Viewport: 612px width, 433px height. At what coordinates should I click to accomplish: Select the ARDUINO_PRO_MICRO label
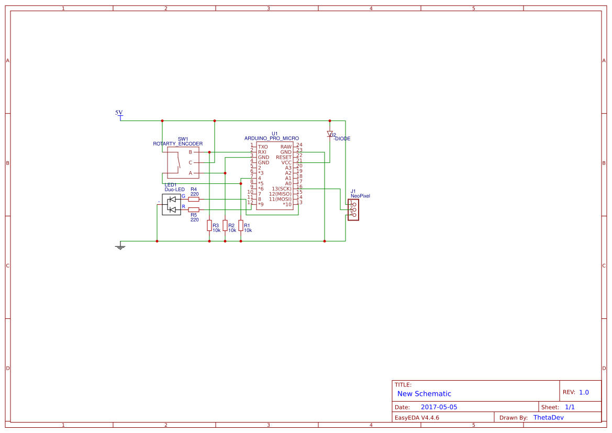click(272, 138)
